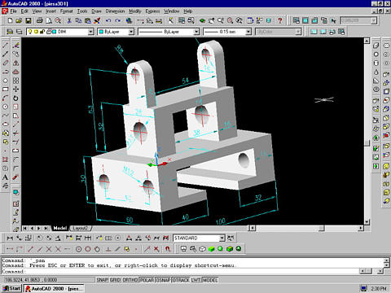Select the Move tool in Modify toolbar
391x293 pixels.
(15, 89)
